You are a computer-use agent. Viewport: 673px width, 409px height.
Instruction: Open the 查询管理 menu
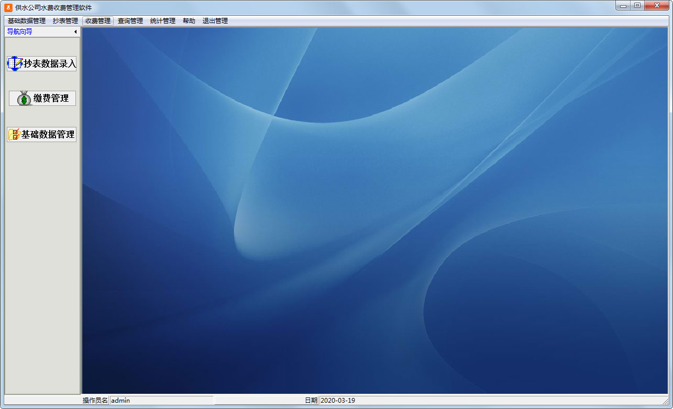tap(130, 21)
